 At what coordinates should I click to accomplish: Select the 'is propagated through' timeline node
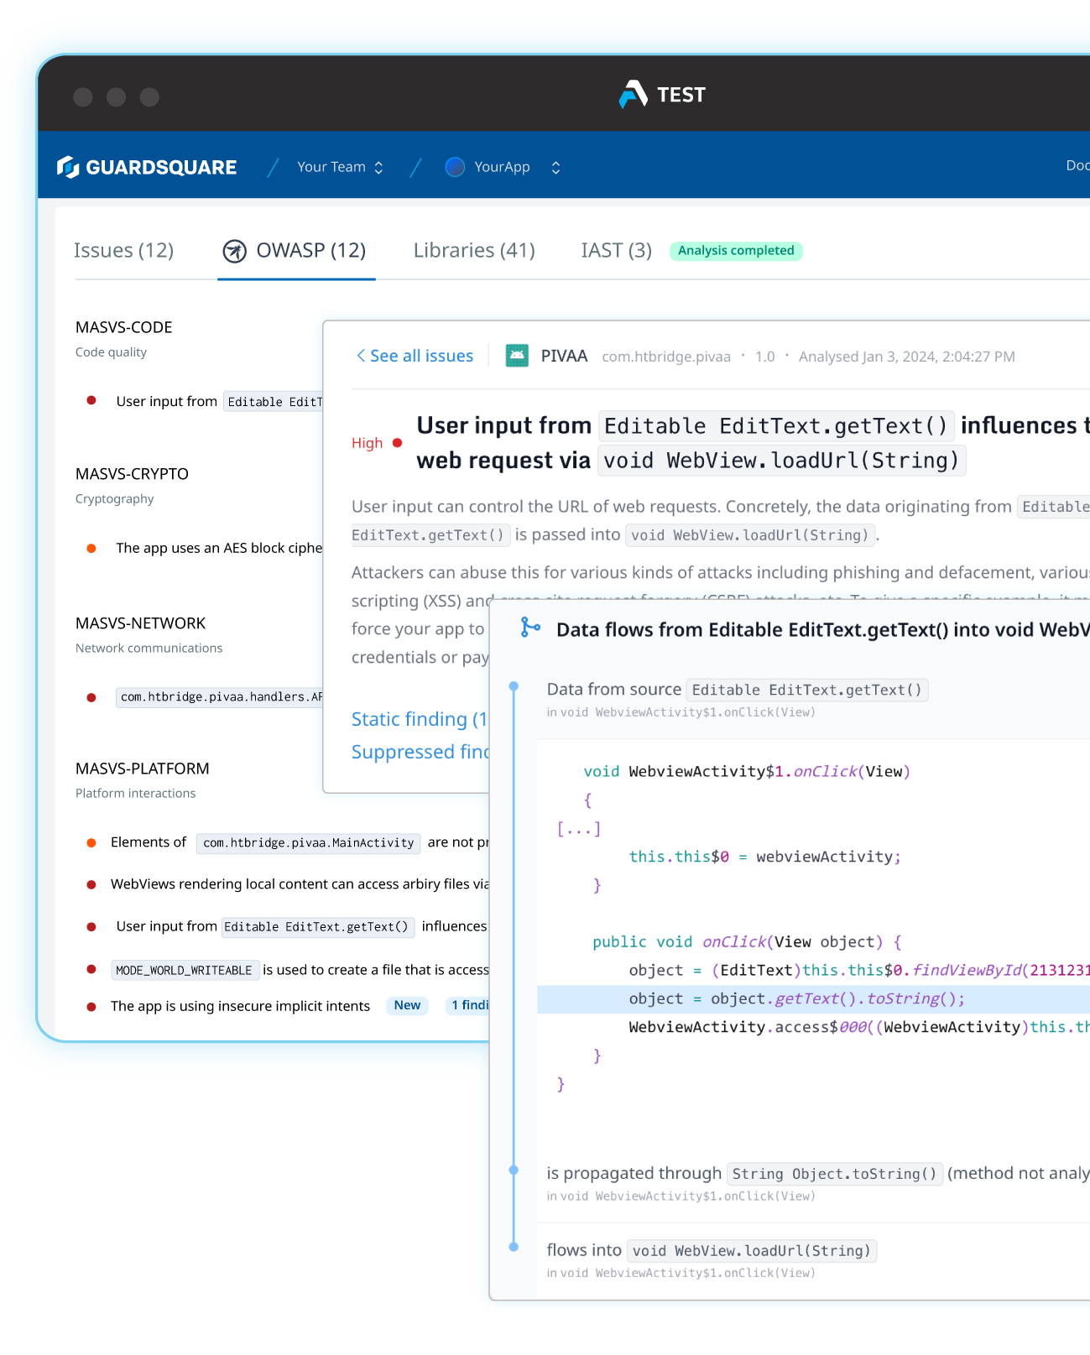(x=514, y=1170)
